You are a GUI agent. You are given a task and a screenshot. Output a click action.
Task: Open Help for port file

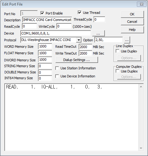(x=132, y=30)
